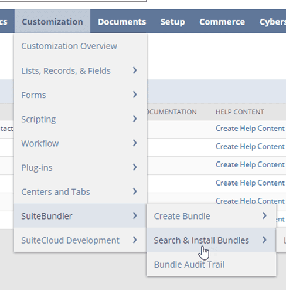Expand the Search & Install Bundles chevron
The width and height of the screenshot is (286, 290).
pyautogui.click(x=264, y=240)
